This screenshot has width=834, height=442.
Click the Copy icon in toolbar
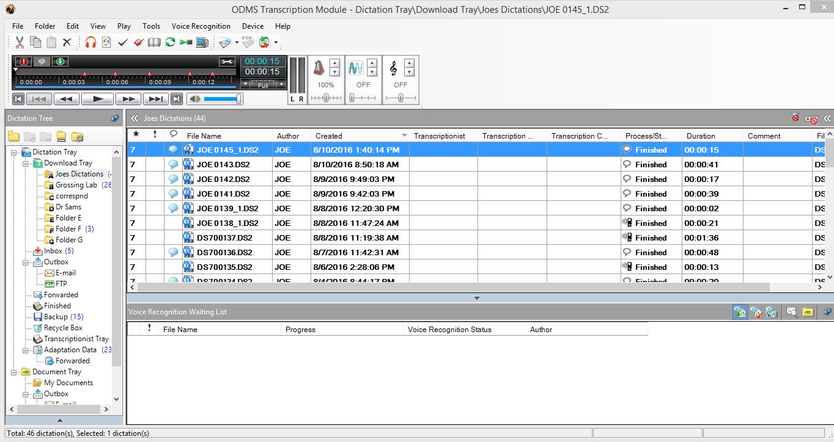35,42
